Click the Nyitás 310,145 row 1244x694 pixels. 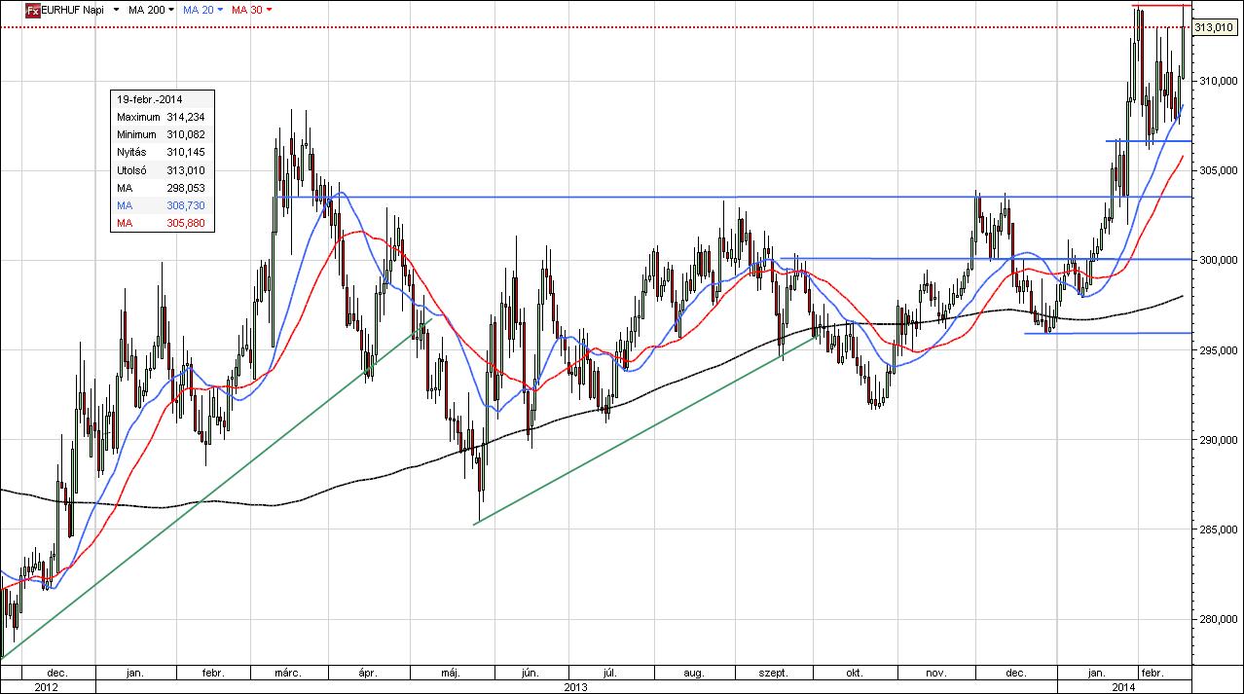coord(161,153)
